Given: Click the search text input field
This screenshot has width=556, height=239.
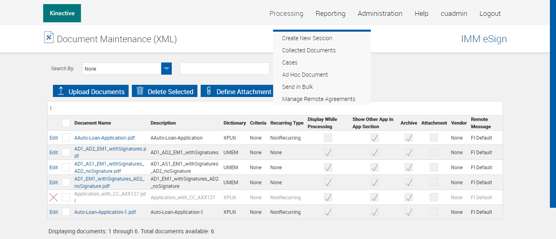Looking at the screenshot, I should (224, 69).
